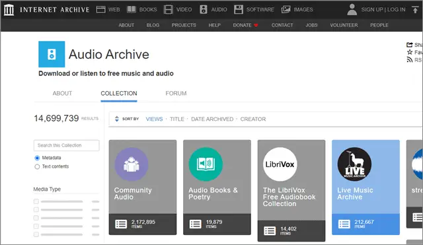Click list icon beside 14,402 items
The width and height of the screenshot is (423, 245).
point(270,230)
